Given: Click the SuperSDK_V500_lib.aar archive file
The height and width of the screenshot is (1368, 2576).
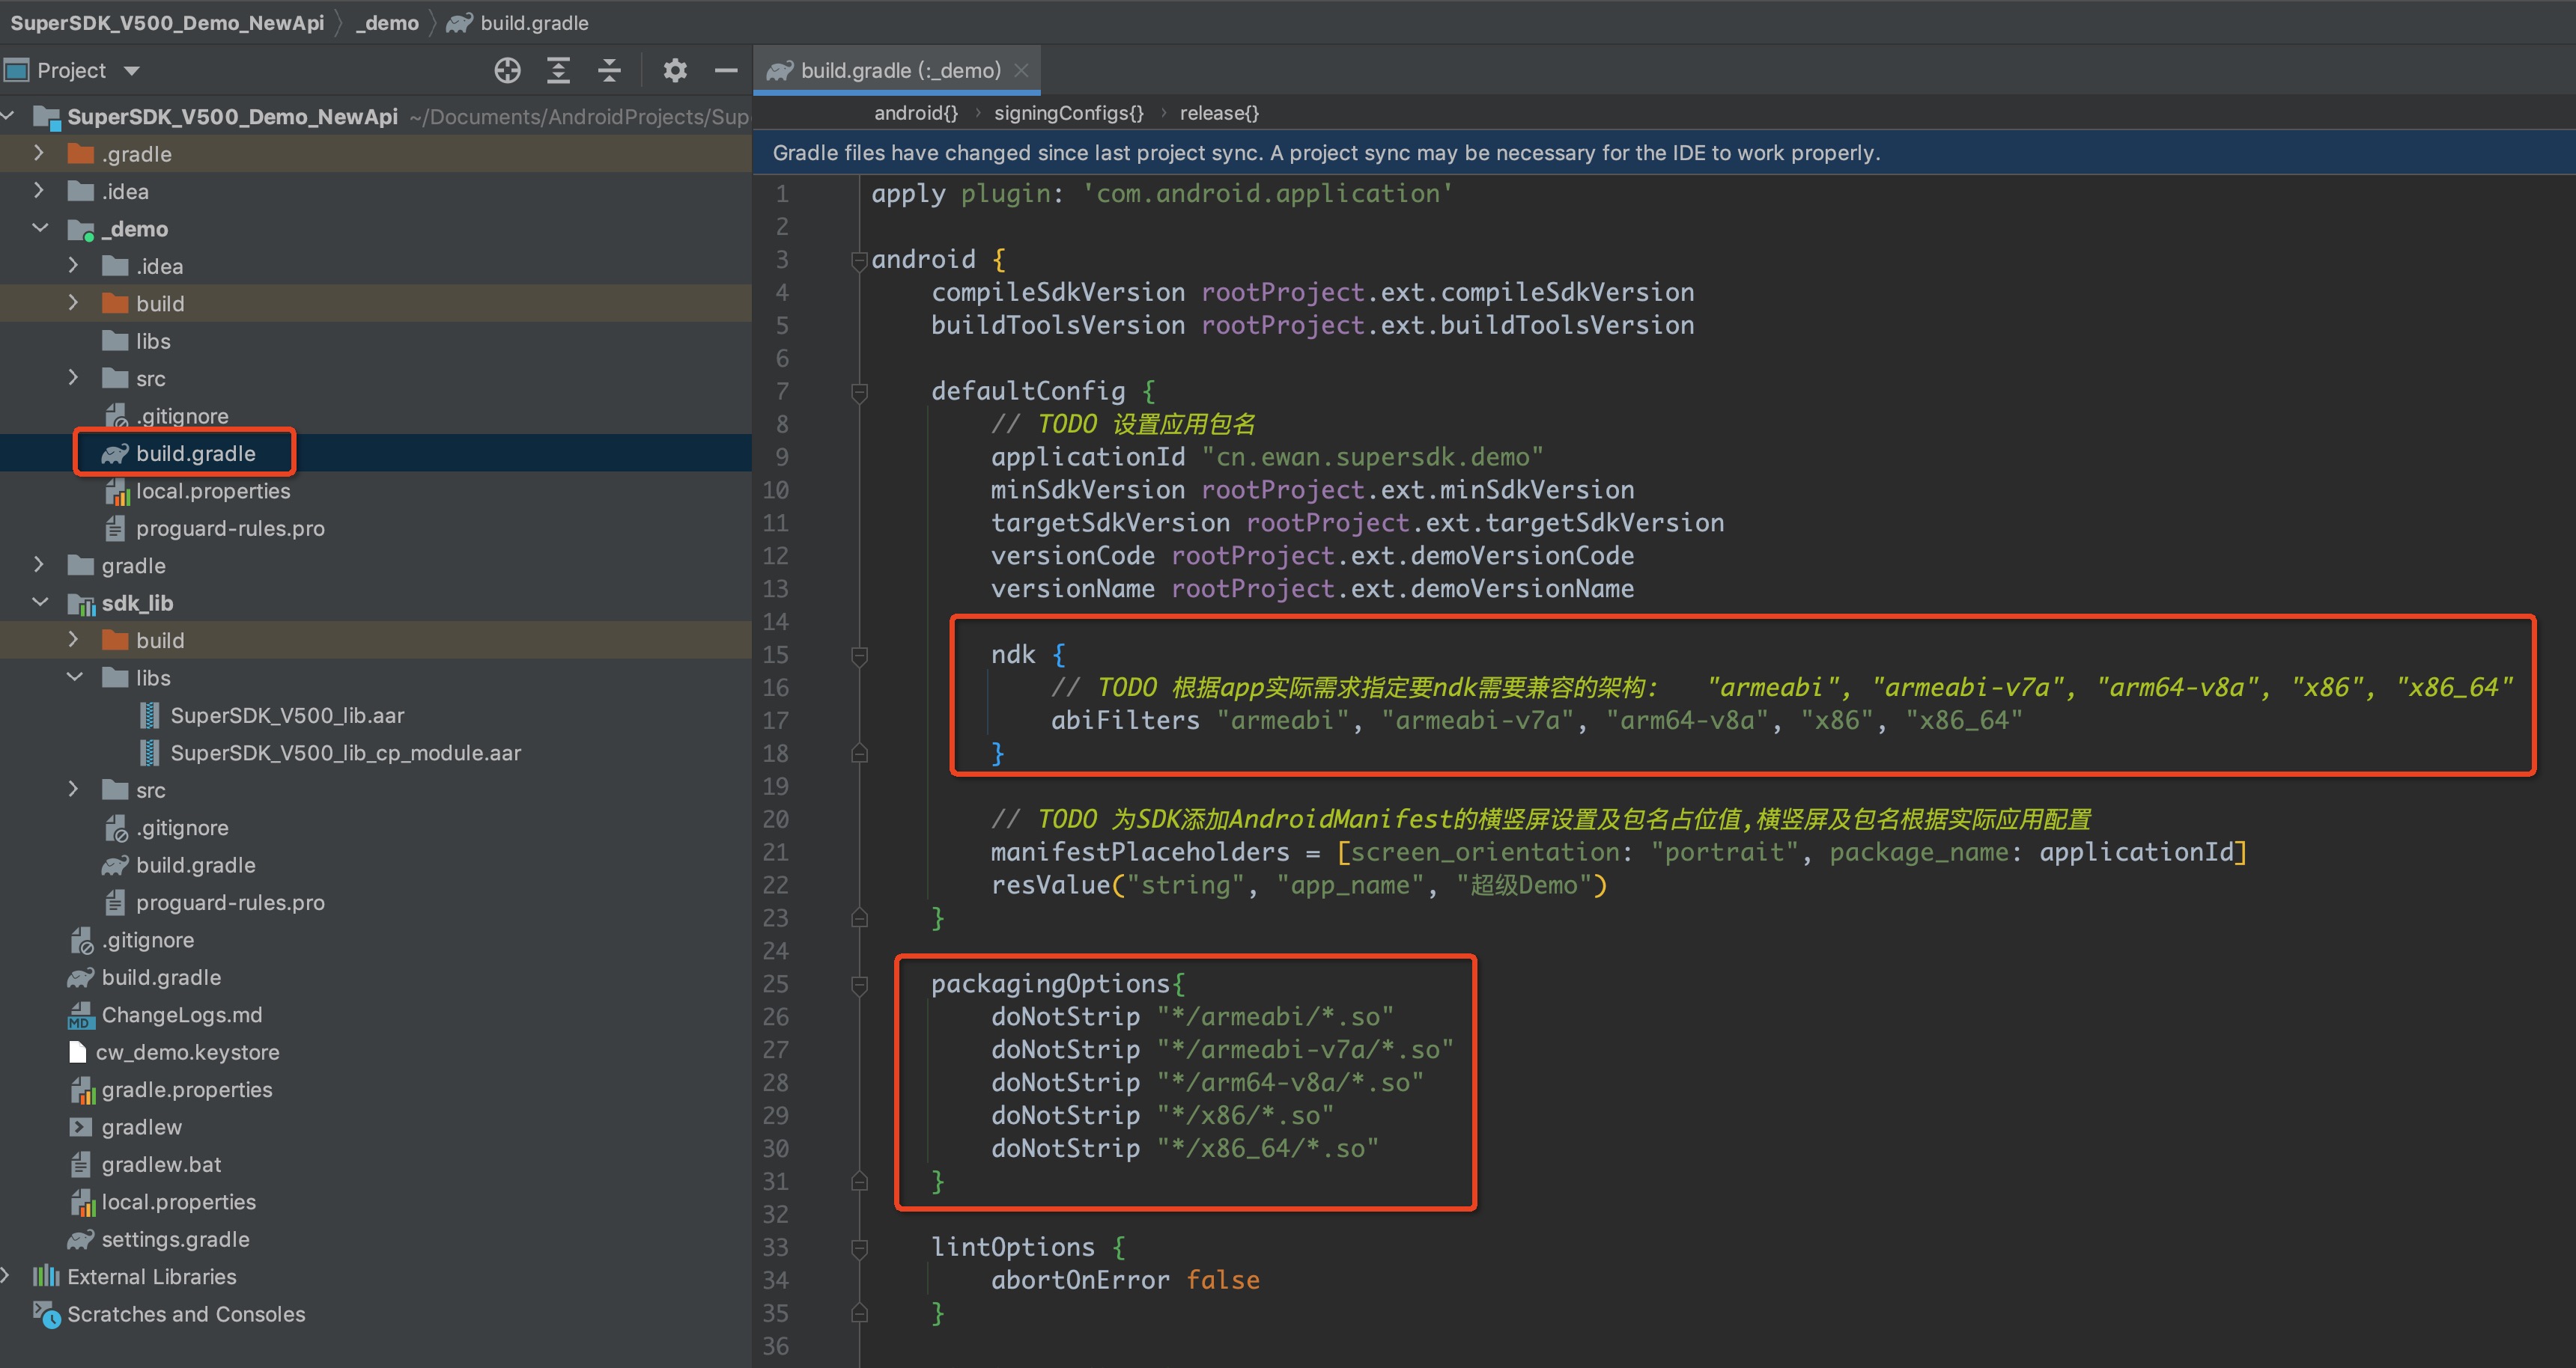Looking at the screenshot, I should [x=286, y=715].
